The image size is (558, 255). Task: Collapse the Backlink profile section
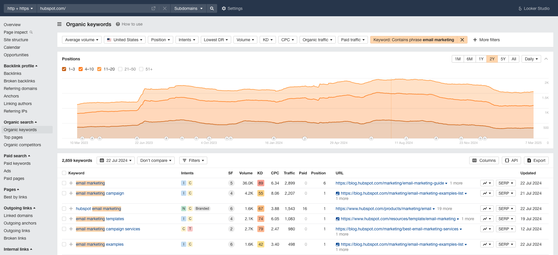[21, 66]
